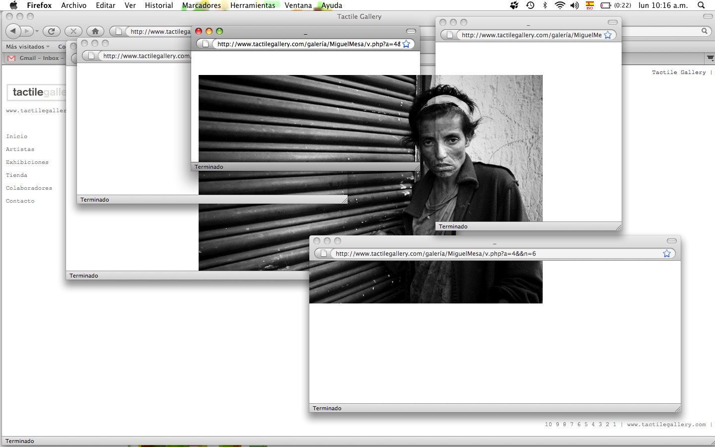Bookmark the v.php?a=4&&n=6 page with star
This screenshot has width=715, height=447.
coord(666,254)
